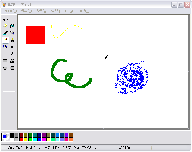The width and height of the screenshot is (192, 152).
Task: Open the 色(C) menu
Action: (69, 11)
